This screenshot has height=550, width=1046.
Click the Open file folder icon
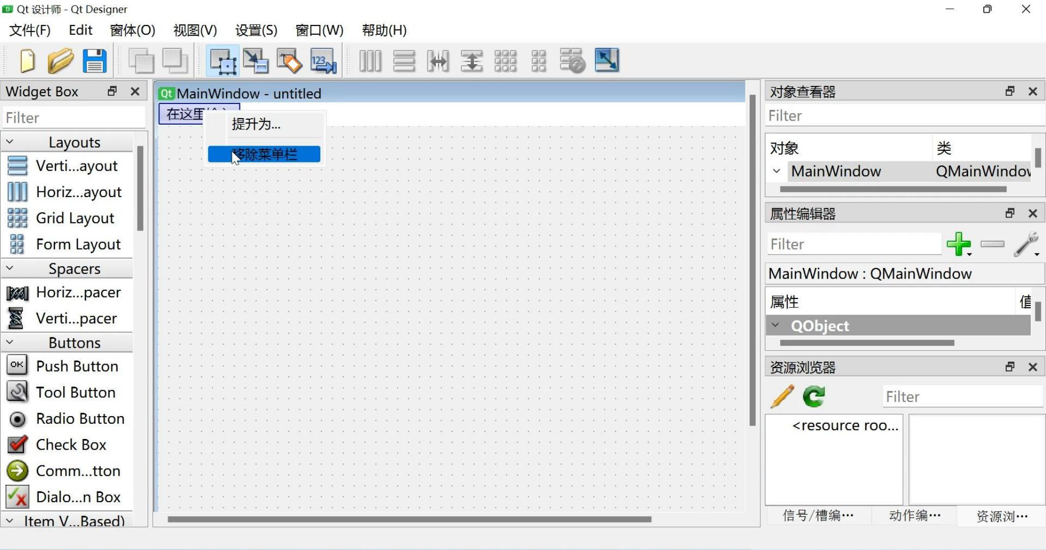pyautogui.click(x=61, y=61)
